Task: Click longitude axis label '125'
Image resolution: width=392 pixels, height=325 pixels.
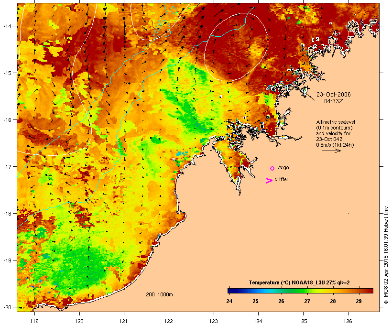Action: pos(303,321)
